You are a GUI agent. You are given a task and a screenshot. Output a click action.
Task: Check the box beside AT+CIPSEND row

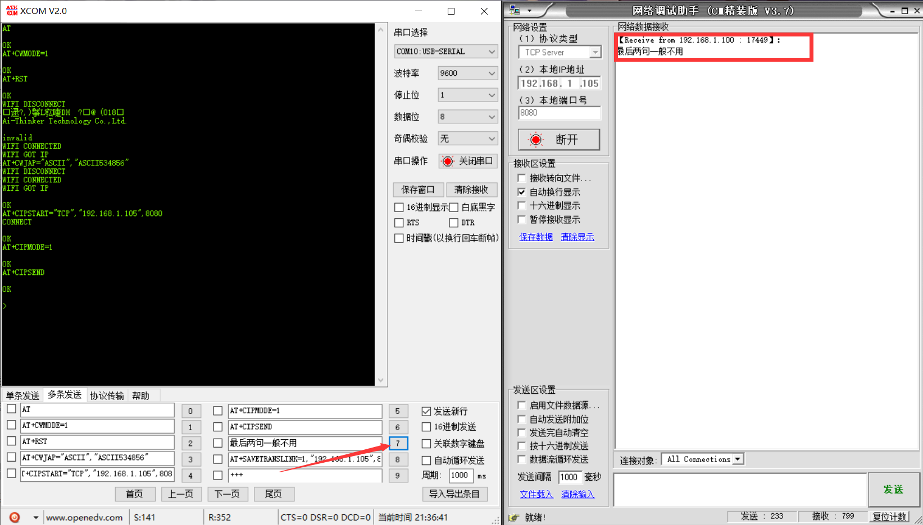pos(218,427)
